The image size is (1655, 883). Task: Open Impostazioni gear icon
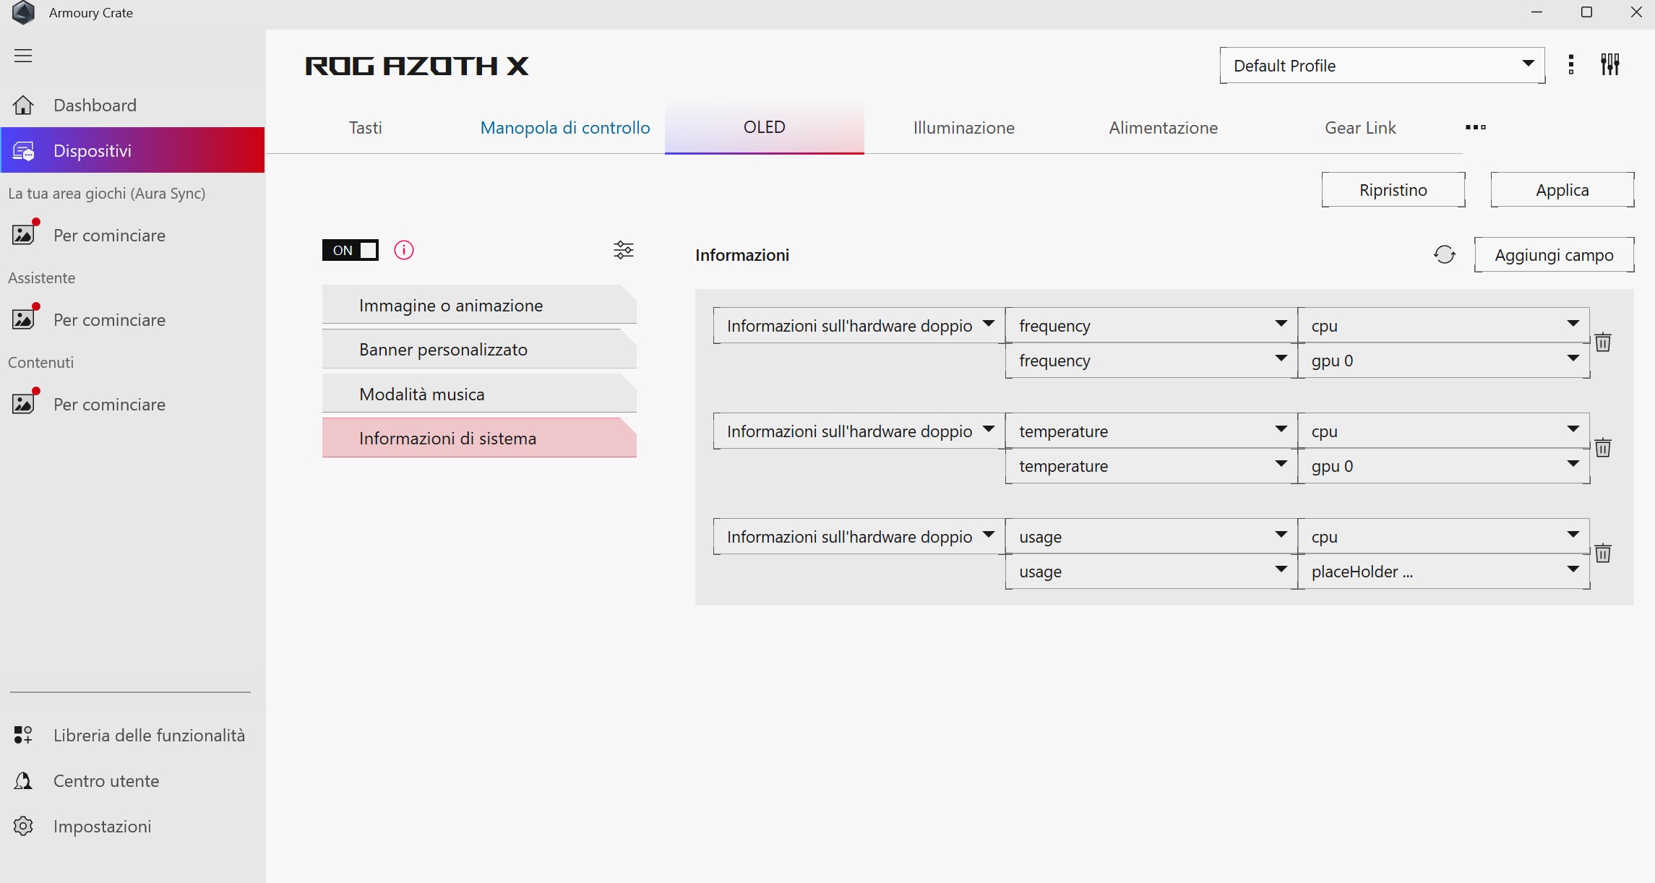point(23,826)
